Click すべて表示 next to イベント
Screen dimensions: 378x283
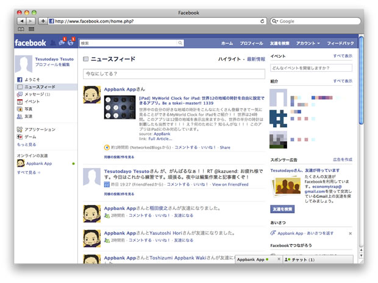[343, 56]
